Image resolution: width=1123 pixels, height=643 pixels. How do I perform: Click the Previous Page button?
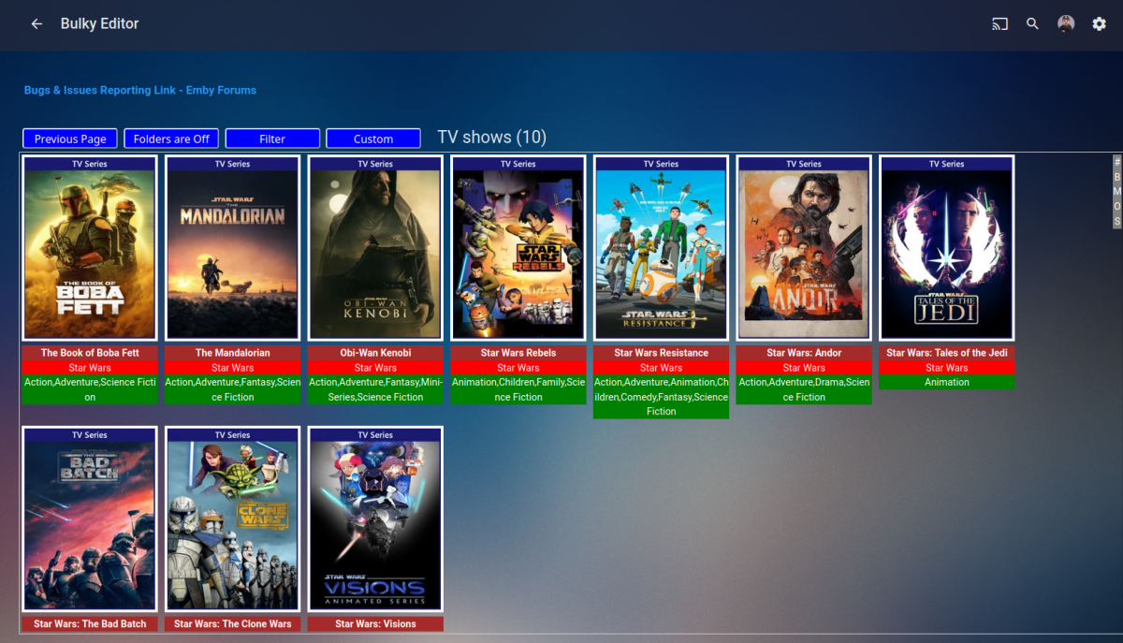pyautogui.click(x=69, y=138)
